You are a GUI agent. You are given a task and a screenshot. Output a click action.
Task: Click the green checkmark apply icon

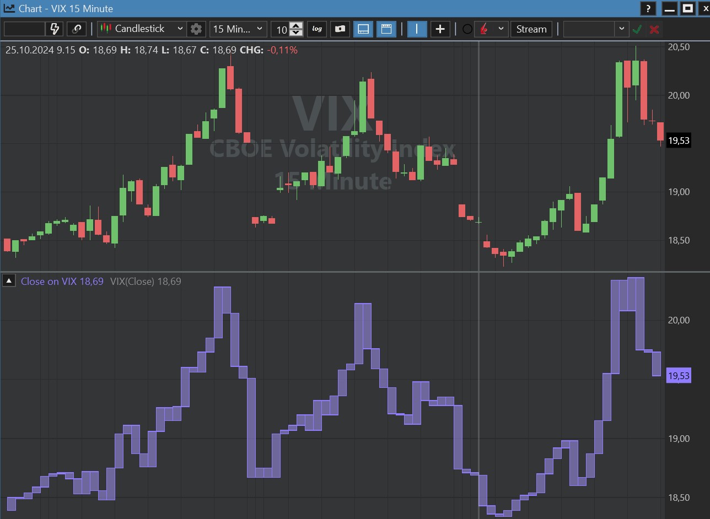637,29
